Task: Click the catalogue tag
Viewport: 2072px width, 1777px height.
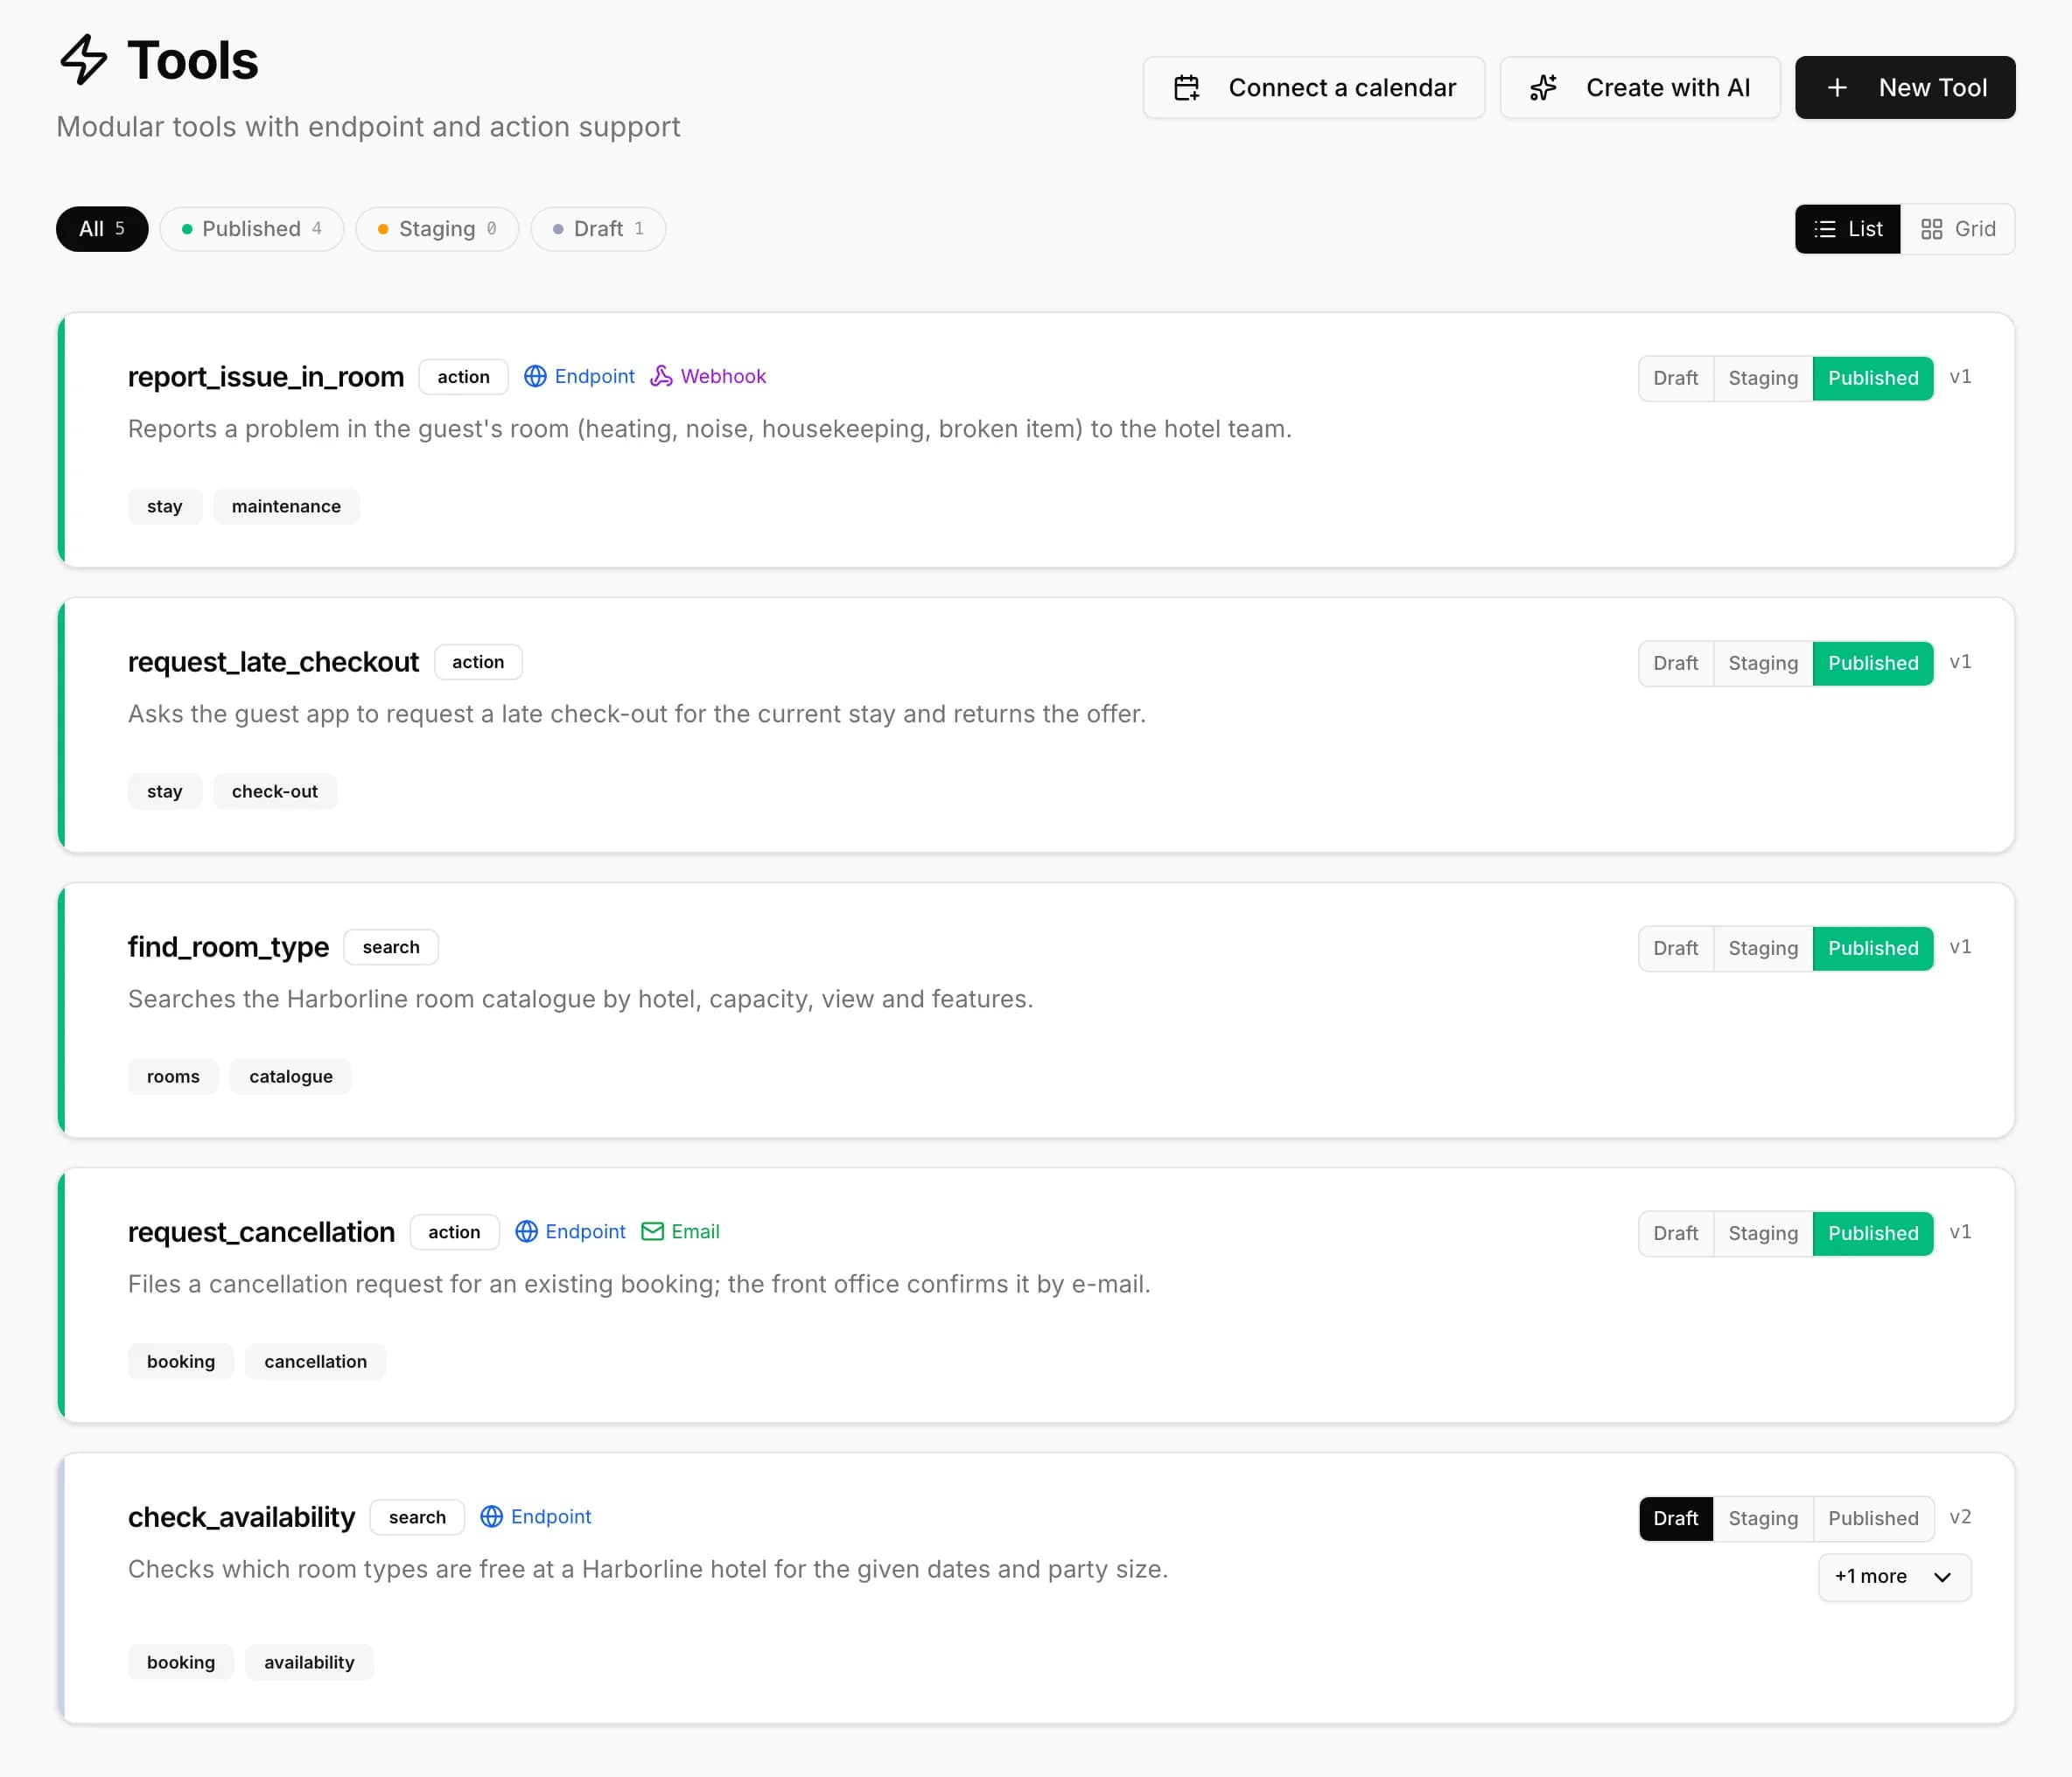Action: pos(291,1077)
